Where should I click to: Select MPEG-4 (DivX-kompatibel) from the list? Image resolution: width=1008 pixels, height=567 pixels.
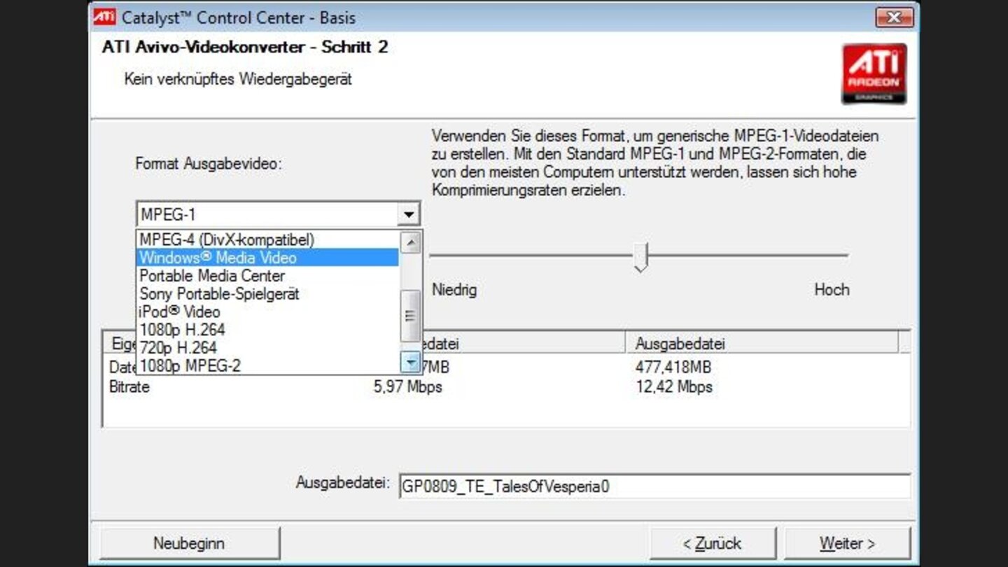(x=267, y=239)
